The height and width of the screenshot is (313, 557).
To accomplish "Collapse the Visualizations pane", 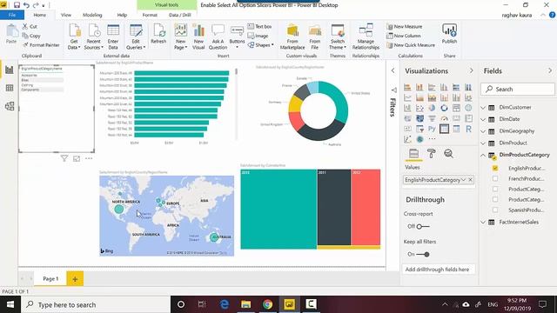I will point(472,70).
